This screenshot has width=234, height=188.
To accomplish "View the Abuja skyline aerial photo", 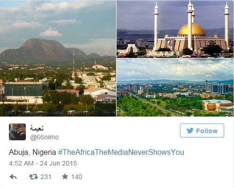I will point(175,87).
